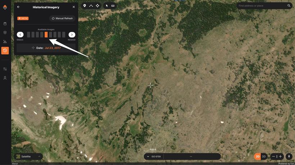Select the measure ruler tool
The image size is (295, 165).
click(x=113, y=6)
